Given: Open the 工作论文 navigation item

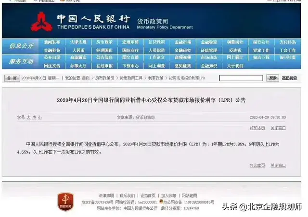Looking at the screenshot, I should (x=156, y=58).
